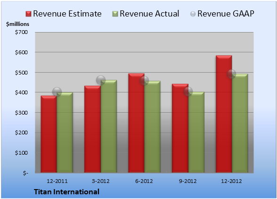Click the GAAP sphere marker for 9-2012

pos(188,91)
